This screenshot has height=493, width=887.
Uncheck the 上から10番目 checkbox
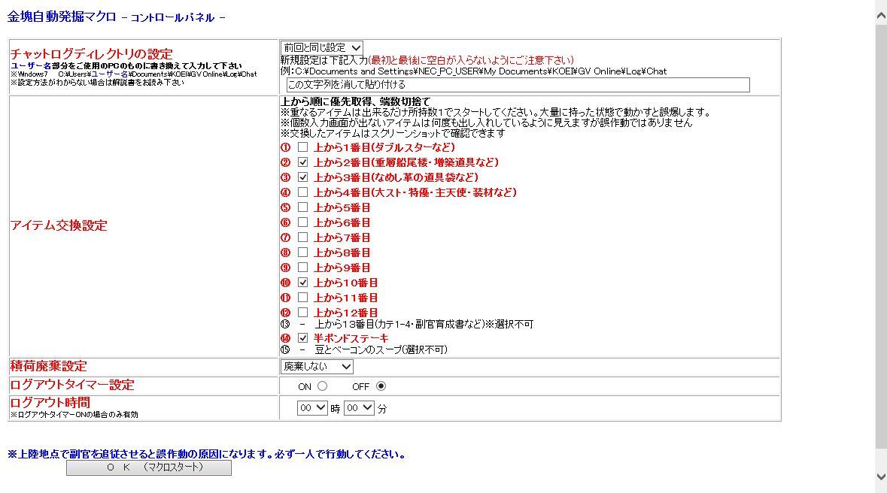[302, 282]
